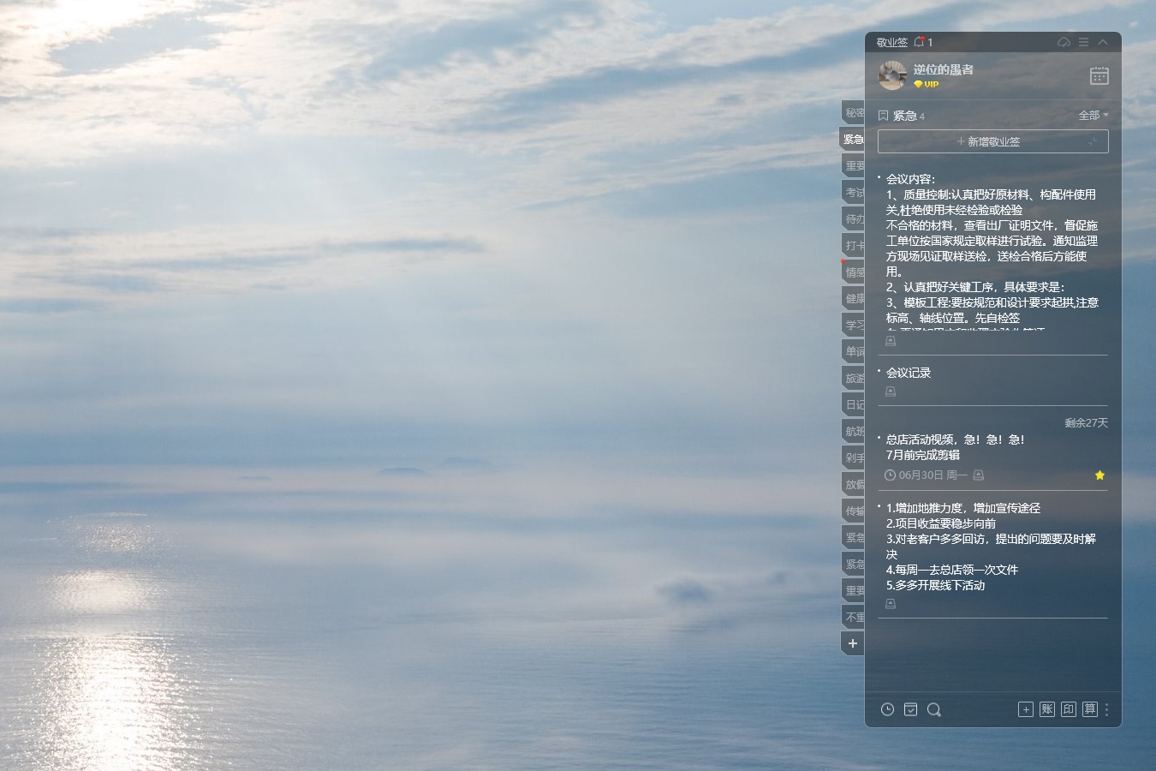Open the three-dot more options in bottom bar
The width and height of the screenshot is (1156, 771).
(1106, 709)
